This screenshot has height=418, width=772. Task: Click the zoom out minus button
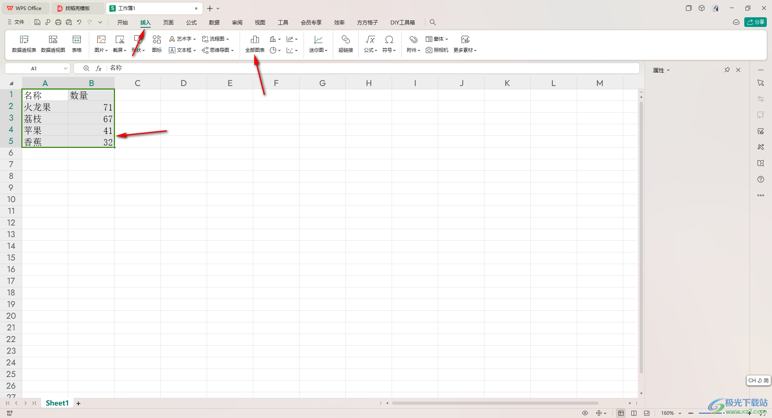(x=690, y=413)
